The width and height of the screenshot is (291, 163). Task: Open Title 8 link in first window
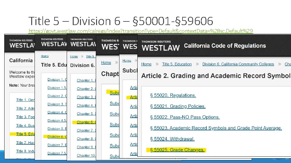coord(25,151)
